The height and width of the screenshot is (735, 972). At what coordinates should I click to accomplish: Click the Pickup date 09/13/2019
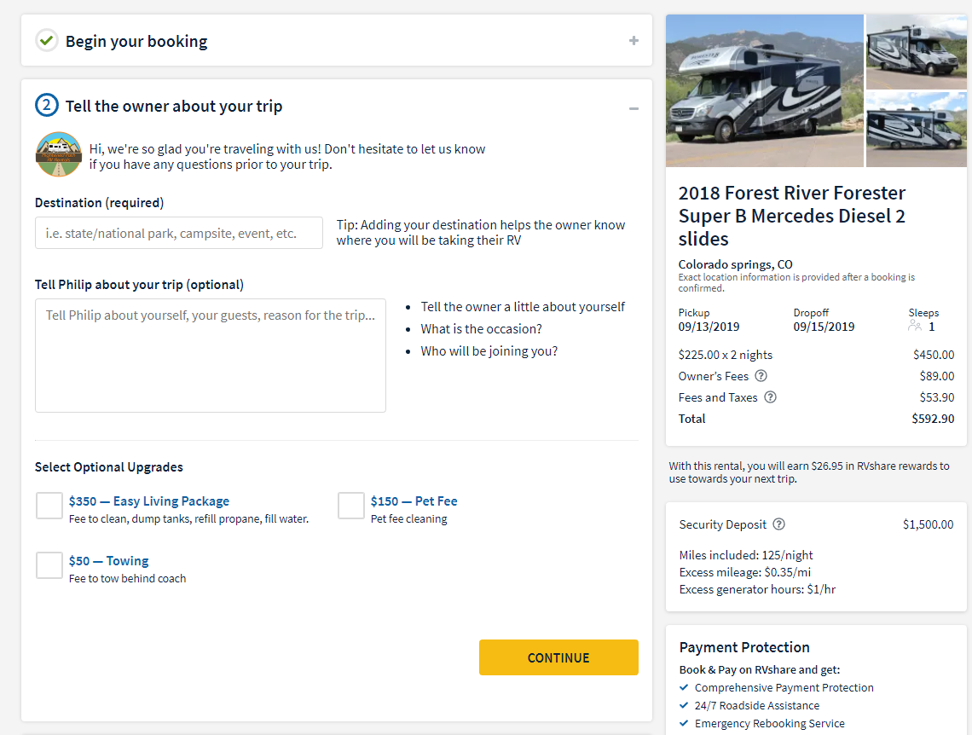[x=709, y=327]
